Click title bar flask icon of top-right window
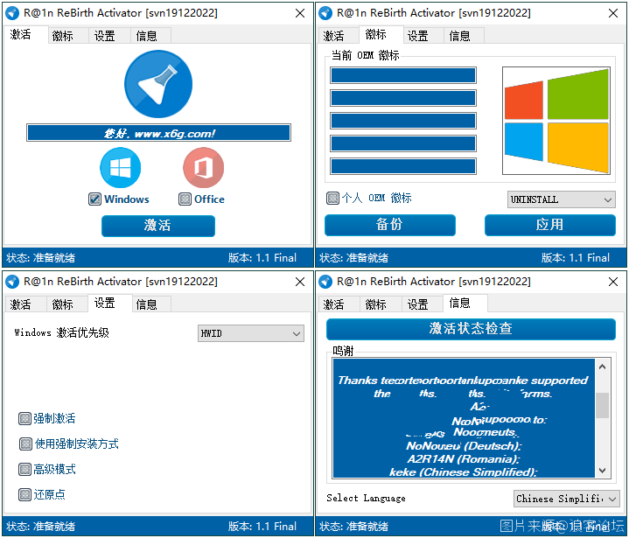This screenshot has width=629, height=538. tap(325, 13)
